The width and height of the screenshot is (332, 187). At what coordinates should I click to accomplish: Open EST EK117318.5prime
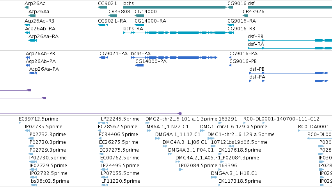point(240,182)
